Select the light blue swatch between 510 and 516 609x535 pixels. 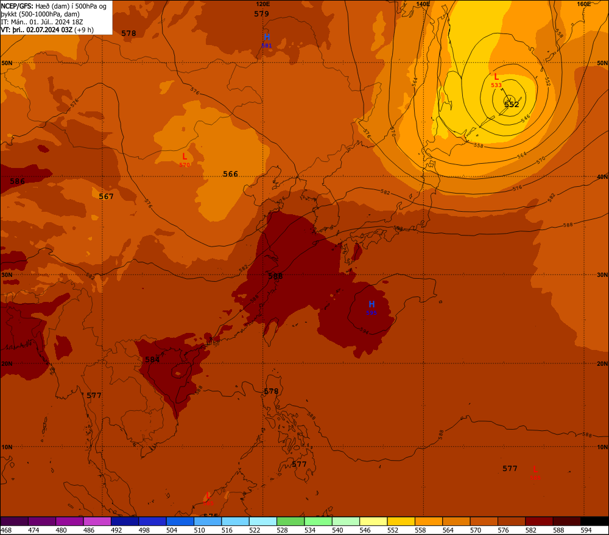point(208,521)
